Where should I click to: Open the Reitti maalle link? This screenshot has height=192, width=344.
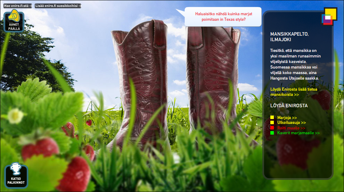(291, 128)
